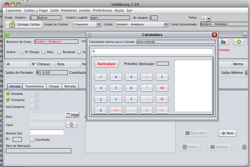Click the calculator C clear button
Viewport: 250px width, 167px height.
(162, 77)
